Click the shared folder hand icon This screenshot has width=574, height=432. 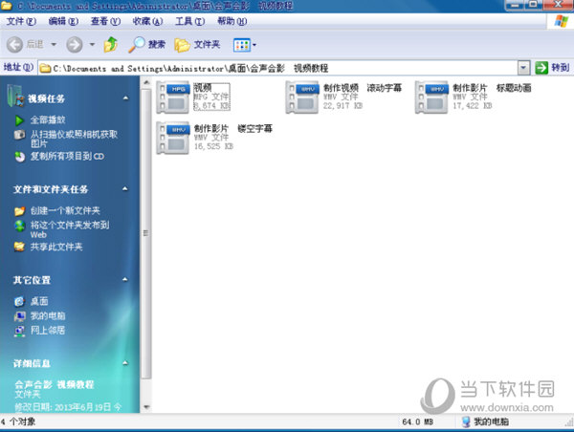tap(19, 247)
